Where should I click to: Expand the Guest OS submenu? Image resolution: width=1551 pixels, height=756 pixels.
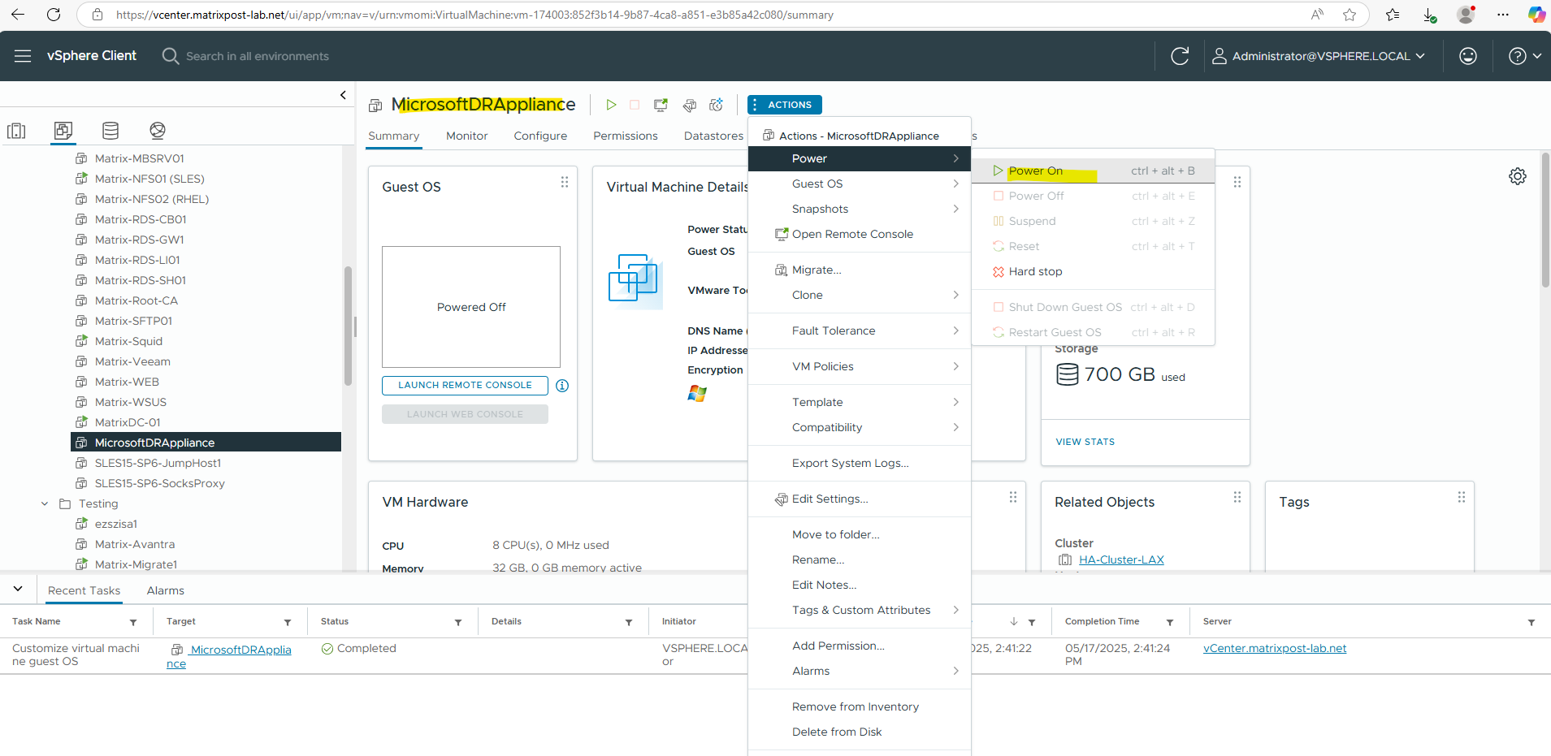(x=860, y=184)
